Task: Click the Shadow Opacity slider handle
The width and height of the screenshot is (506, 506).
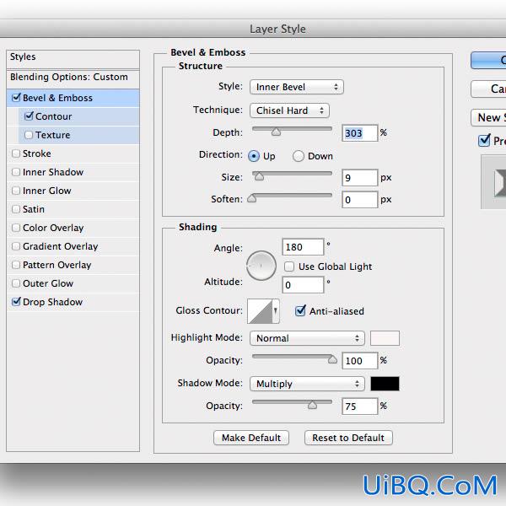Action: [312, 405]
